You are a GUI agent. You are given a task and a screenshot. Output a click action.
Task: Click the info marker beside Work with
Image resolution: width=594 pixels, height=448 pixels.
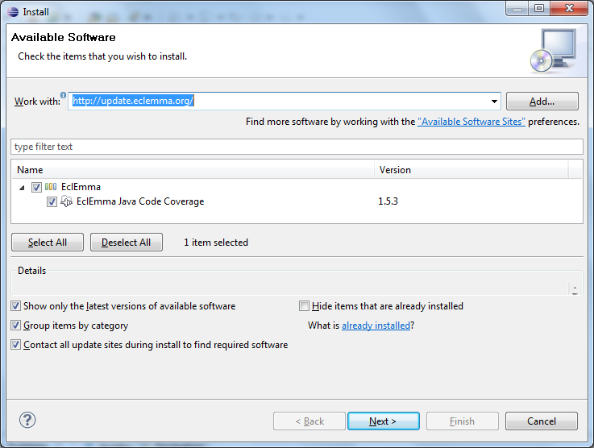tap(63, 94)
